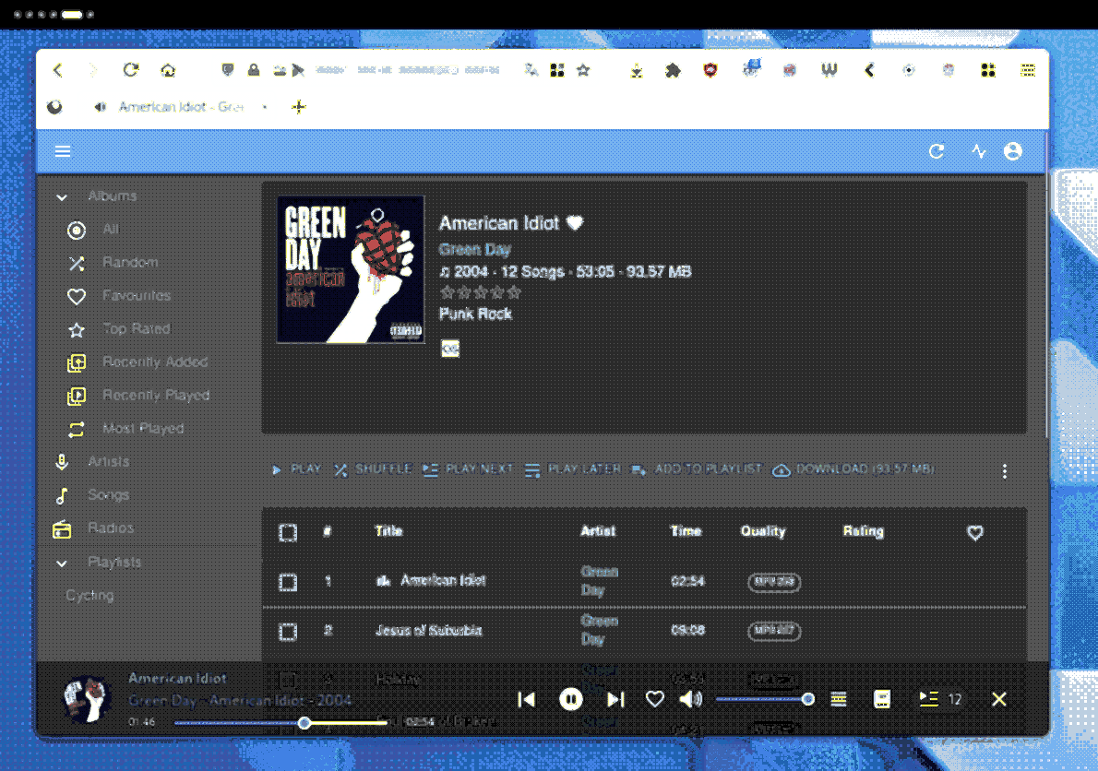Viewport: 1098px width, 771px height.
Task: Open the three-dot more options menu
Action: click(x=1005, y=471)
